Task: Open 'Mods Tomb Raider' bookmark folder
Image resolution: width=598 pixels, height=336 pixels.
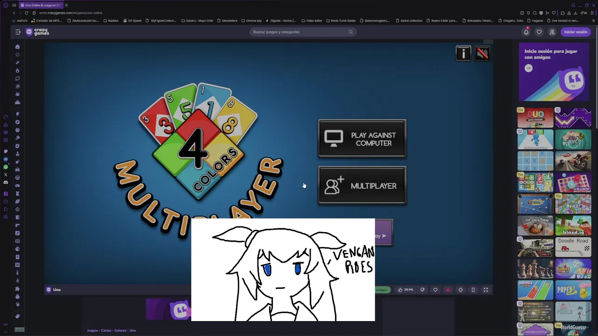Action: point(341,21)
